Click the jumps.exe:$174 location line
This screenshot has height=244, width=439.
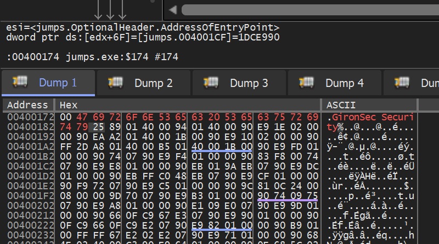92,57
